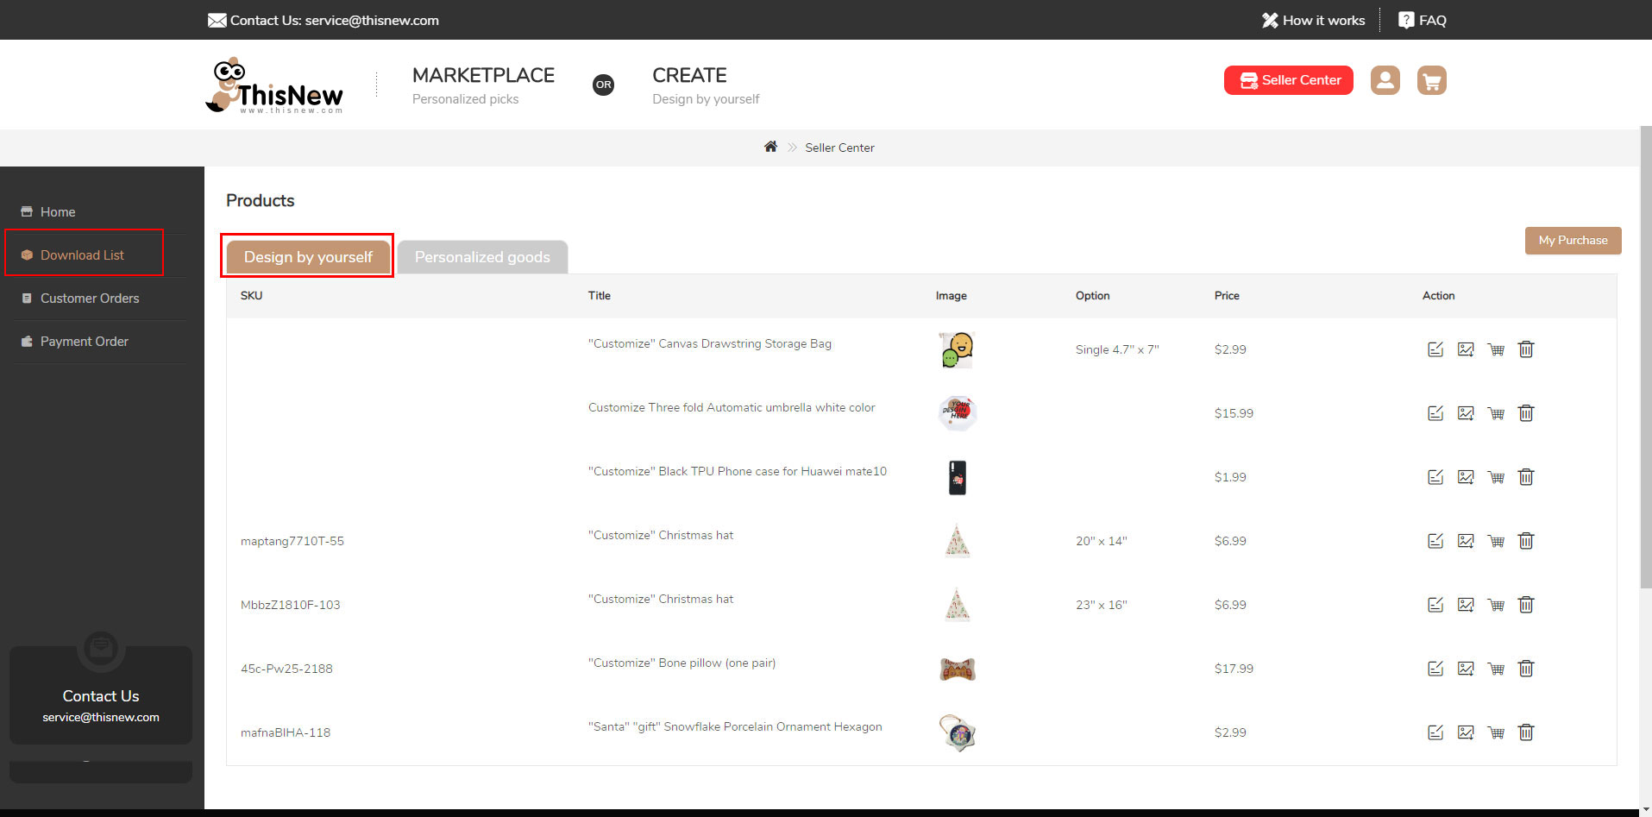Open the MARKETPLACE Personalized picks link
The width and height of the screenshot is (1652, 817).
(x=483, y=85)
